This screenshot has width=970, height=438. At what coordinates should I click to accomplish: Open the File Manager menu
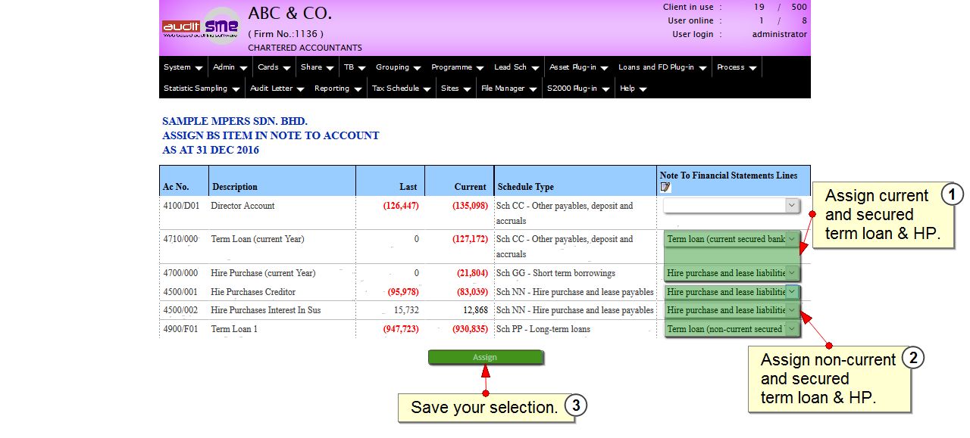pos(508,89)
